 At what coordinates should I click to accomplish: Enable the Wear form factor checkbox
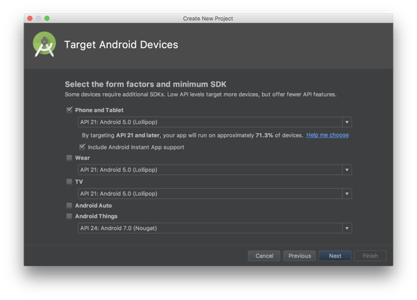coord(69,158)
